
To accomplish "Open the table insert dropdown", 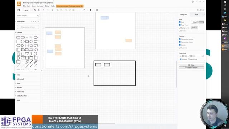I will 98,10.
